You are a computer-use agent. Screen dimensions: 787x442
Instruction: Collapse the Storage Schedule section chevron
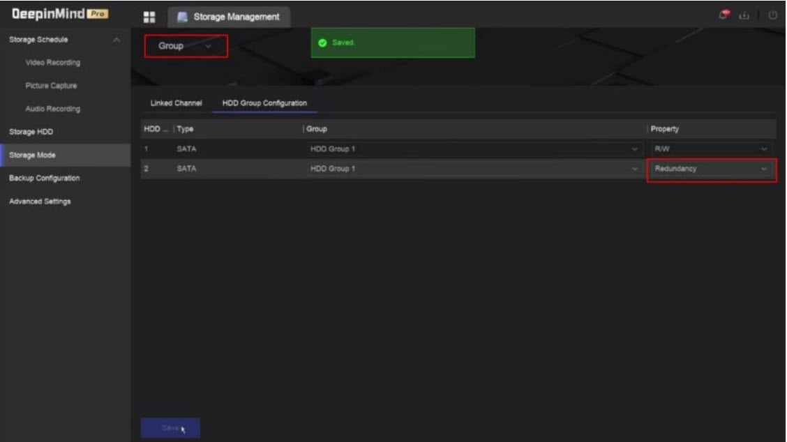(x=117, y=40)
